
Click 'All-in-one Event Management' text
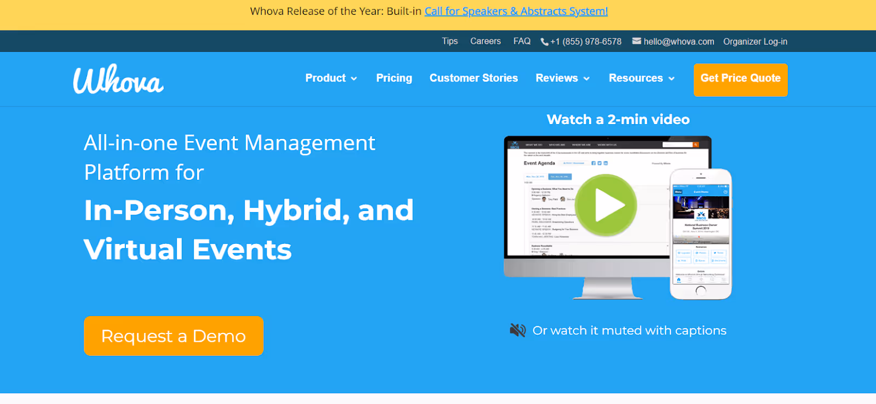[229, 143]
